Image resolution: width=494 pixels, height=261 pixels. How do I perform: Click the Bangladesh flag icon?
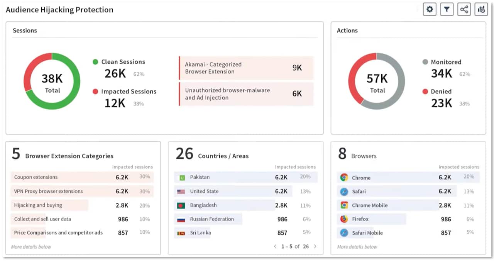181,205
